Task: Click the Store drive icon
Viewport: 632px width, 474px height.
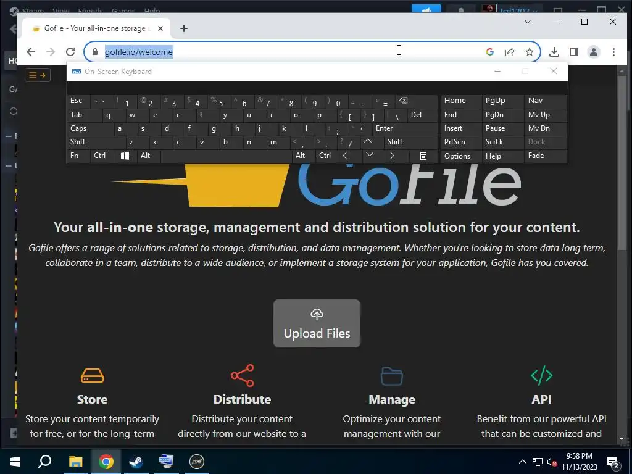Action: coord(93,376)
